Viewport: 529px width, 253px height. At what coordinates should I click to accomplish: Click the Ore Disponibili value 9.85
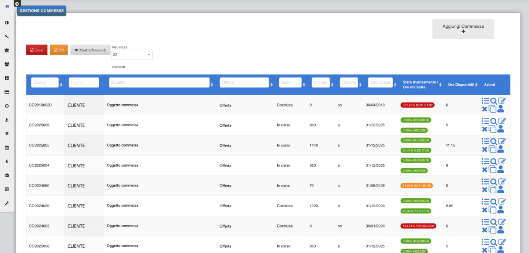[450, 206]
